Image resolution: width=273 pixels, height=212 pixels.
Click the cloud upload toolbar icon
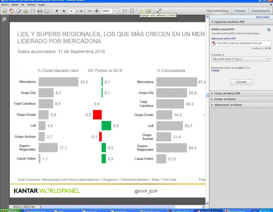coord(26,11)
